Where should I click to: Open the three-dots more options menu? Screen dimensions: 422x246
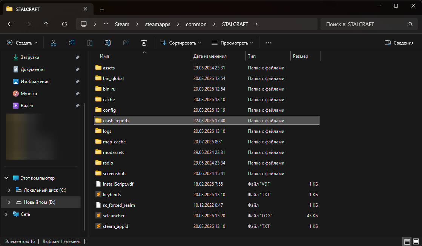coord(269,43)
